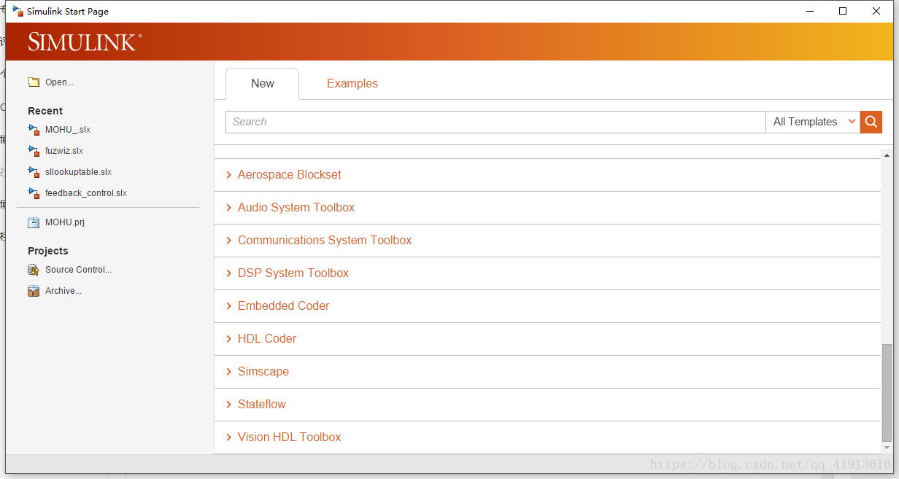
Task: Open the MOHU.prj project
Action: pos(65,222)
